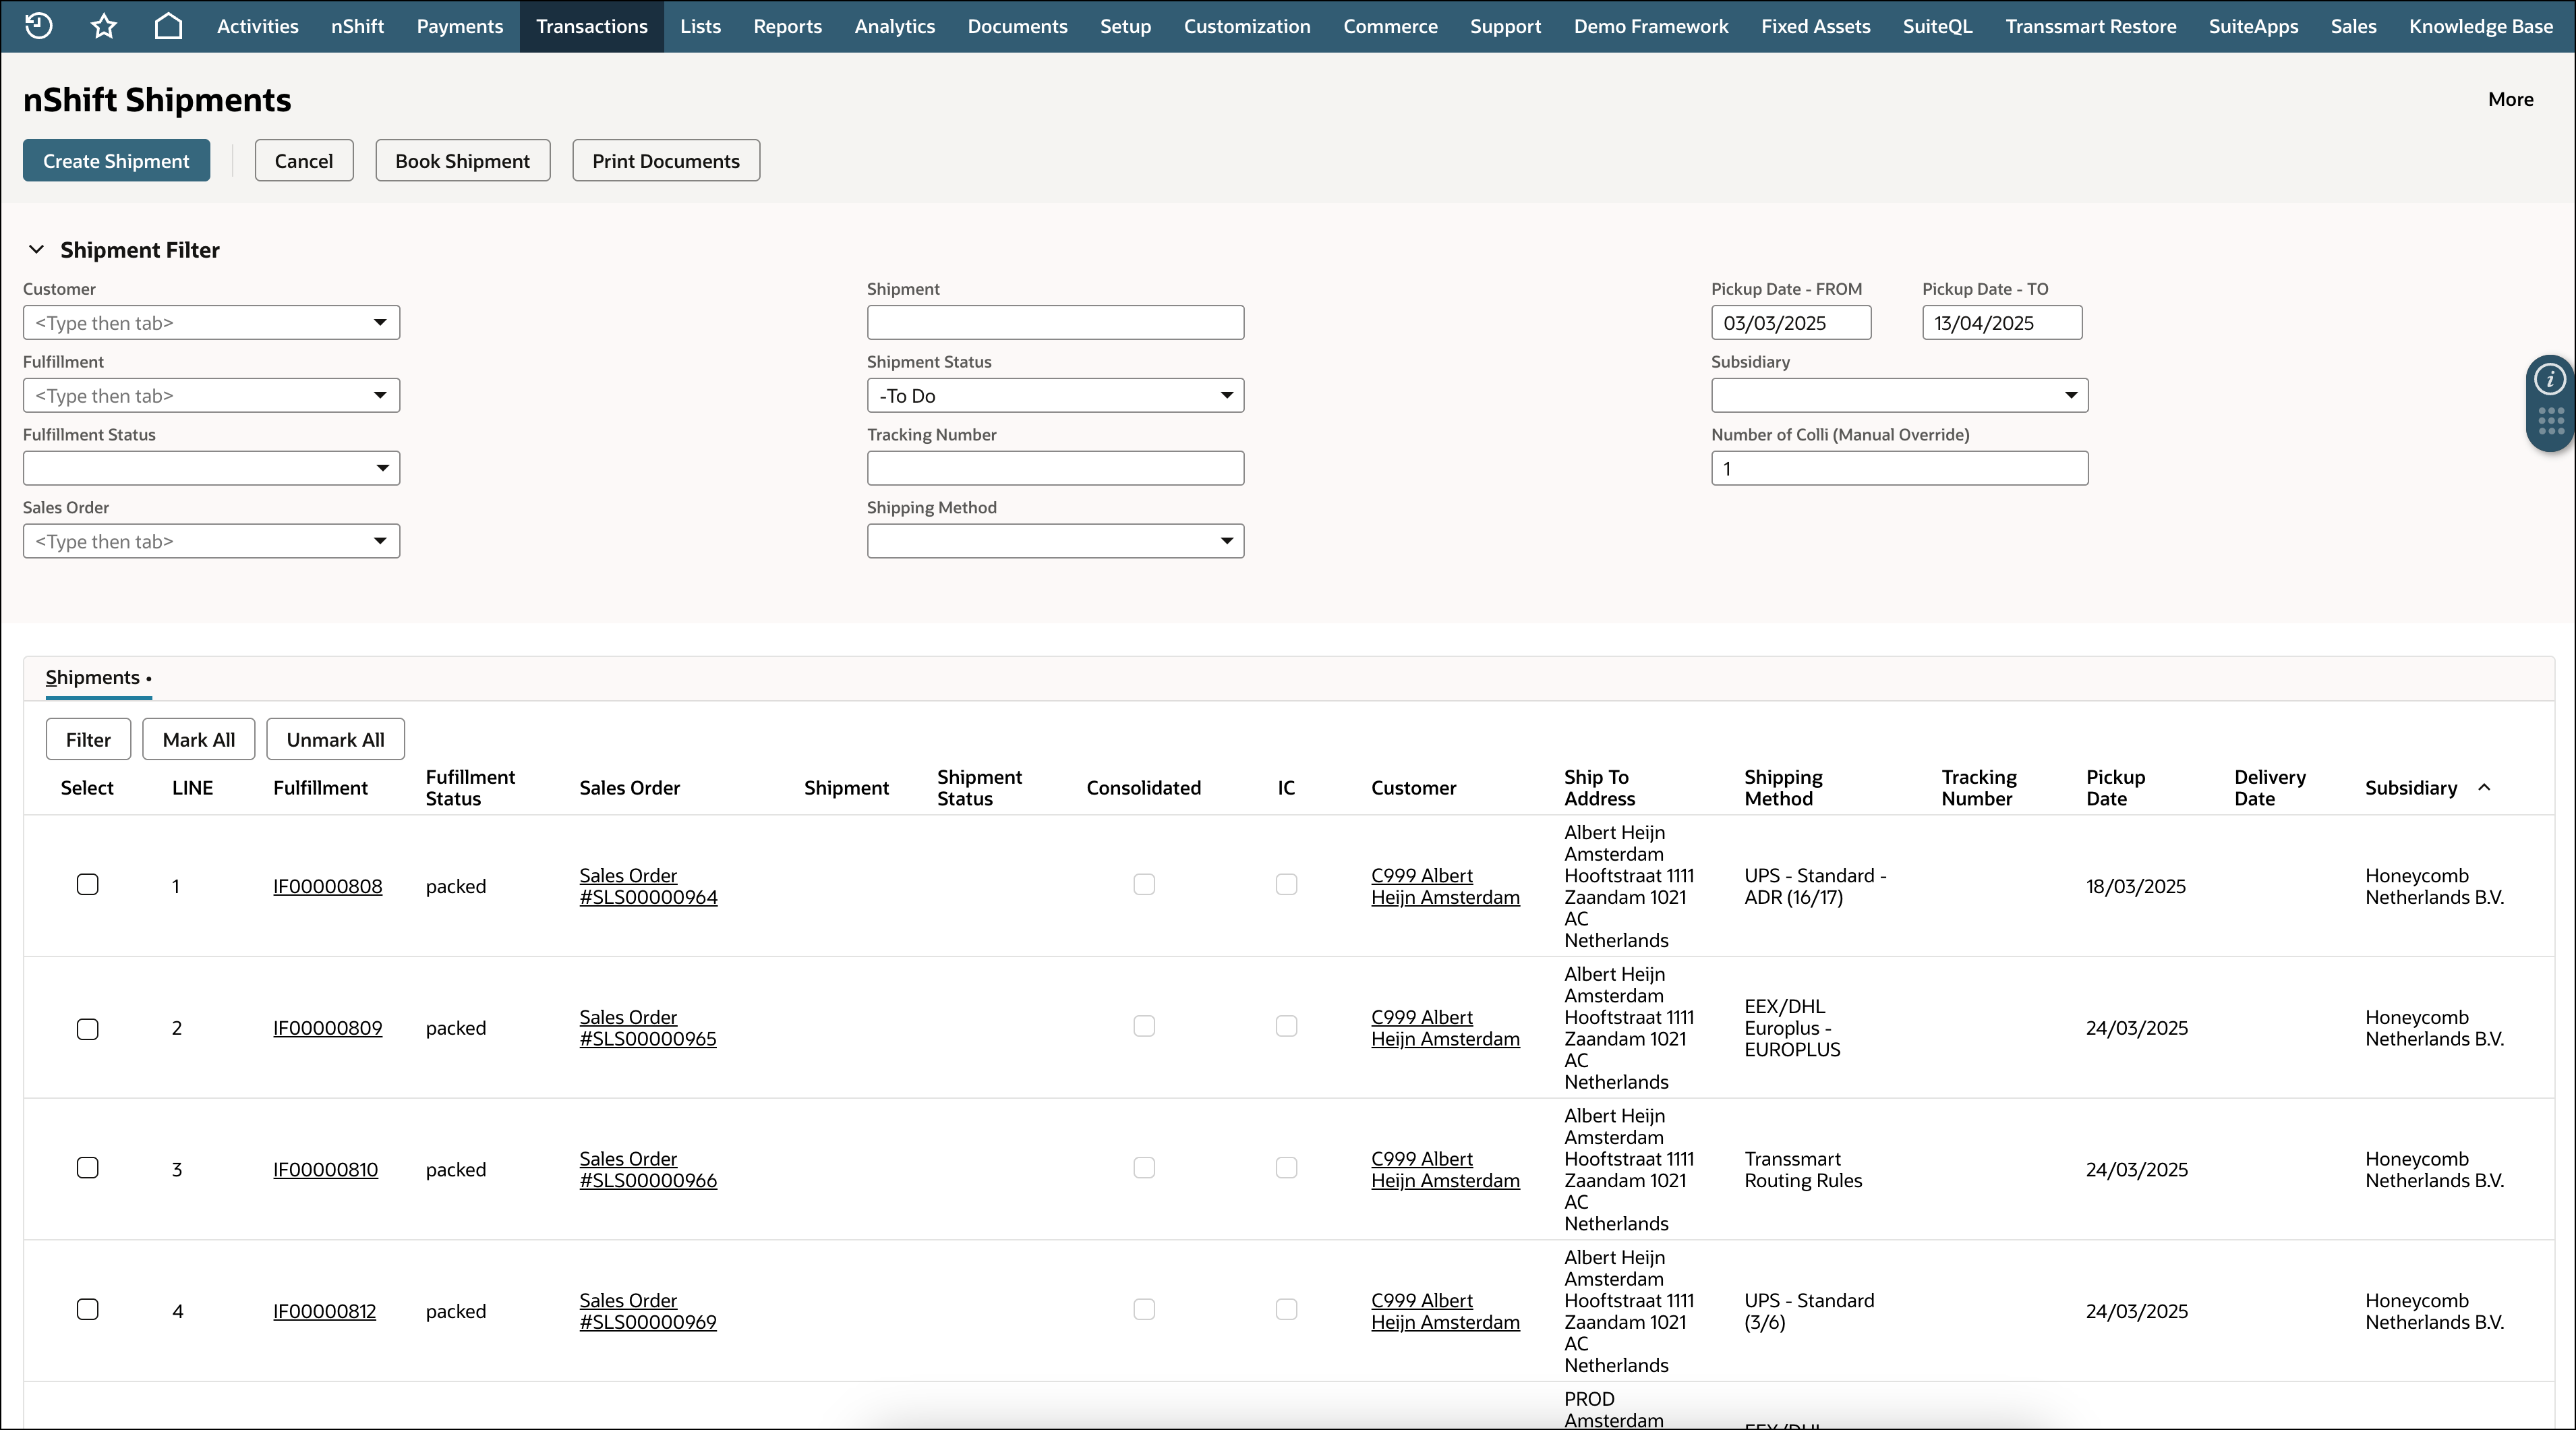Open the Shipping Method dropdown
Image resolution: width=2576 pixels, height=1430 pixels.
[x=1226, y=541]
